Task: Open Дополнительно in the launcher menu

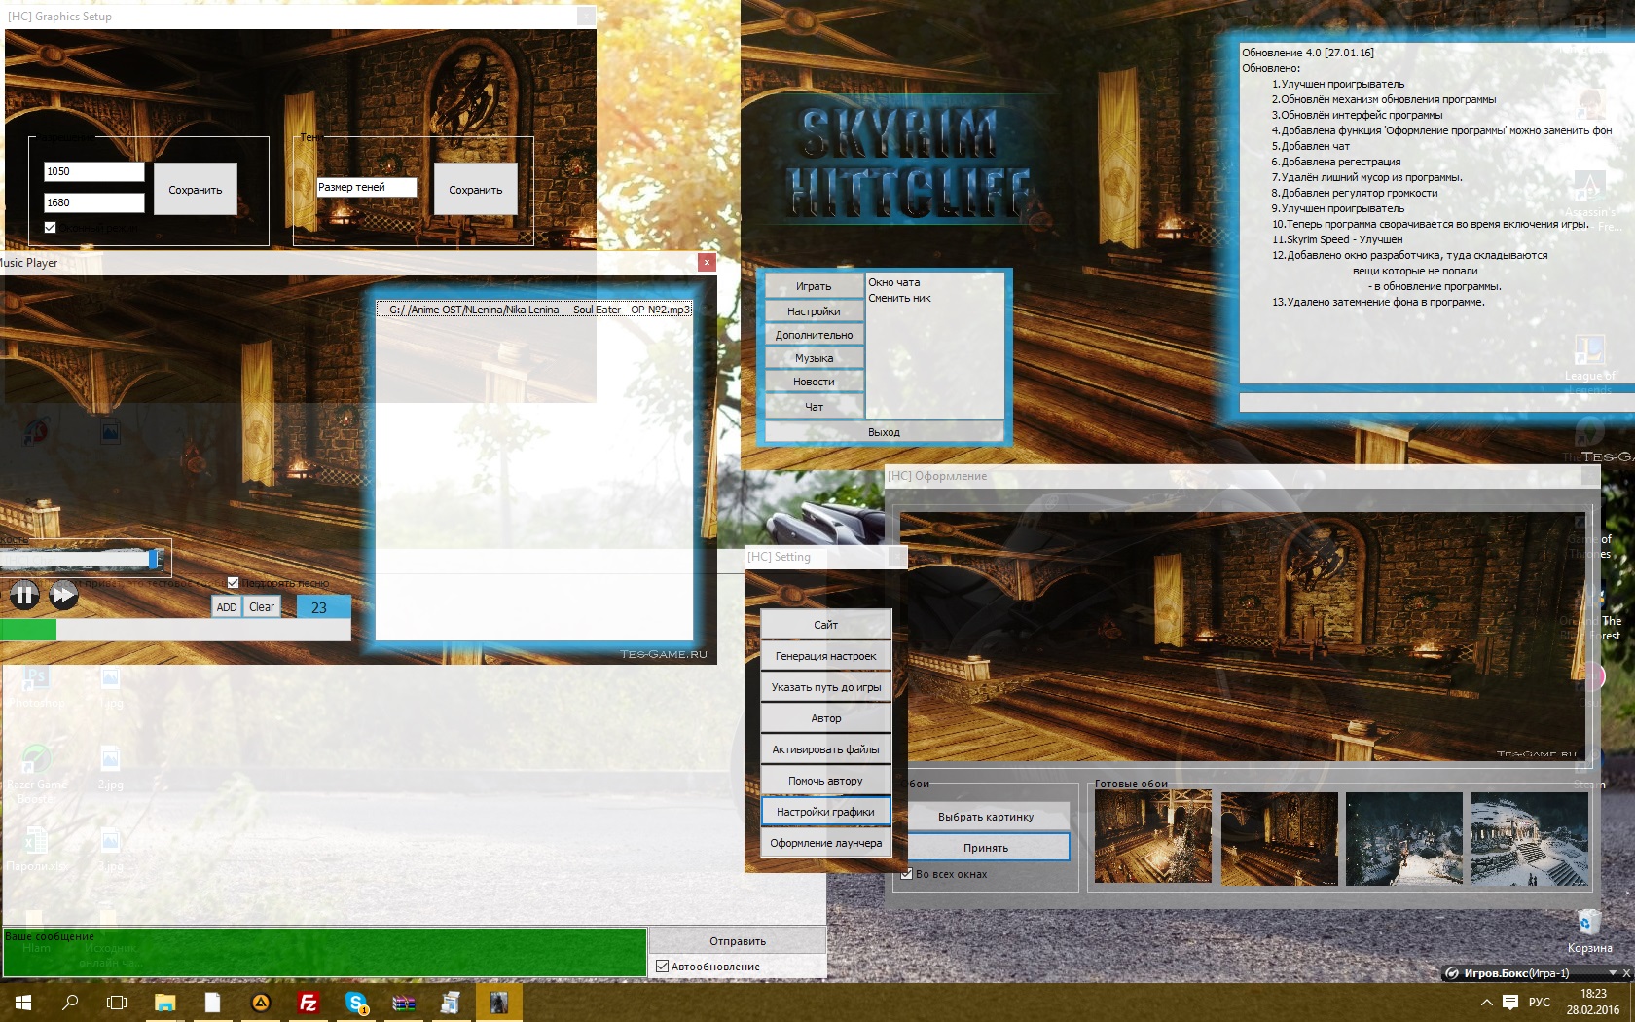Action: coord(814,335)
